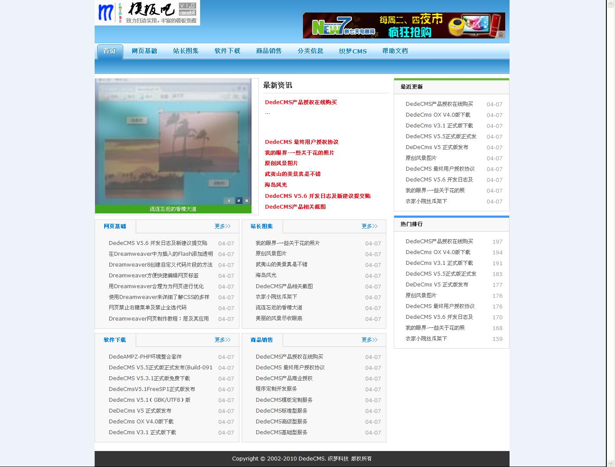Click the view count 197 in 热门排行
Viewport: 615px width, 467px height.
[x=497, y=242]
